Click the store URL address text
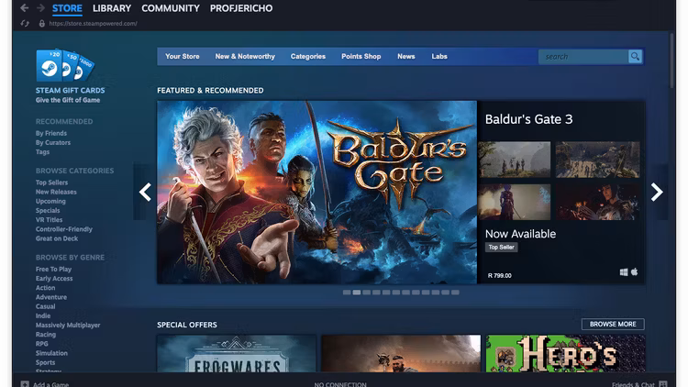 (x=93, y=23)
